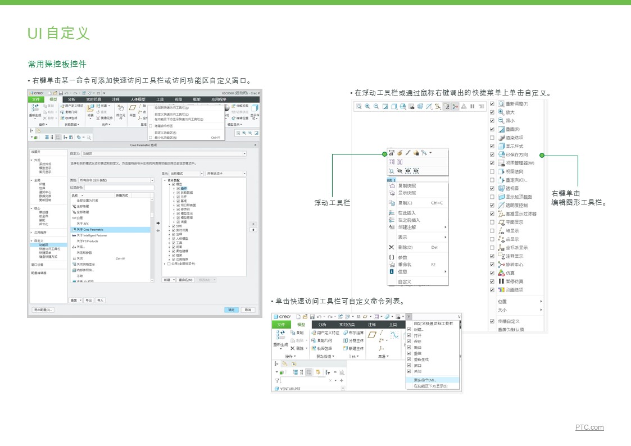Image resolution: width=631 pixels, height=446 pixels.
Task: Select 关于 Creo Parametric row in command list
Action: [110, 230]
